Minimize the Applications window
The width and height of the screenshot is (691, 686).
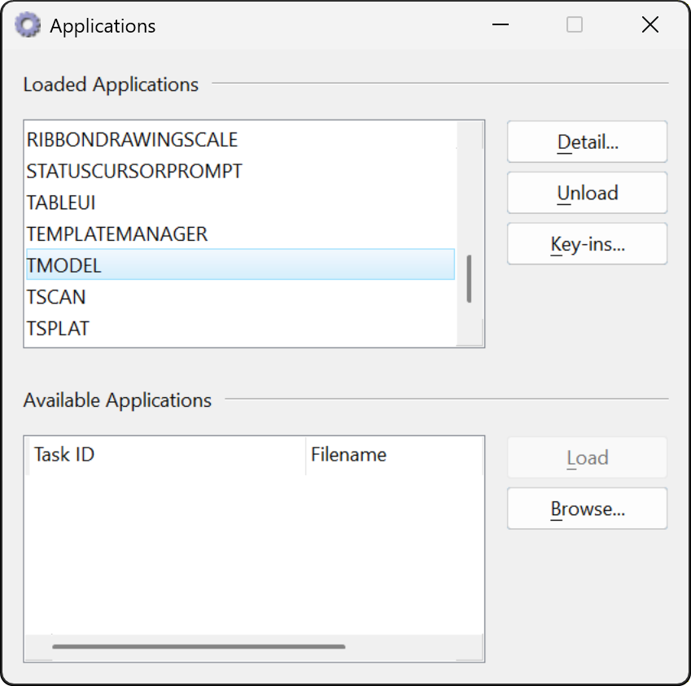(x=501, y=24)
